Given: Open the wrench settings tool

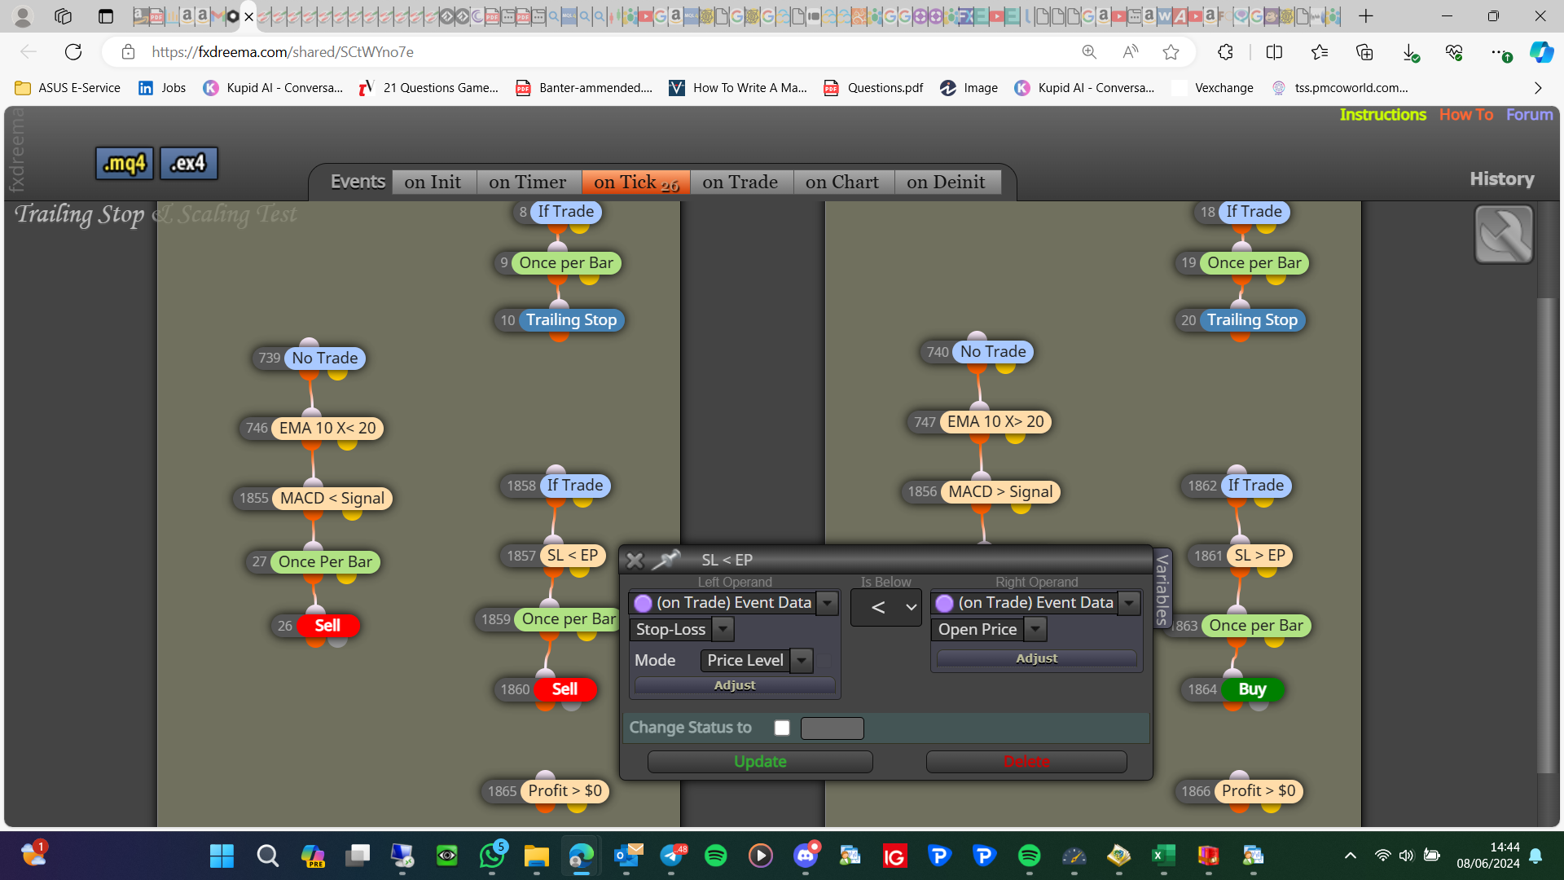Looking at the screenshot, I should [1504, 235].
